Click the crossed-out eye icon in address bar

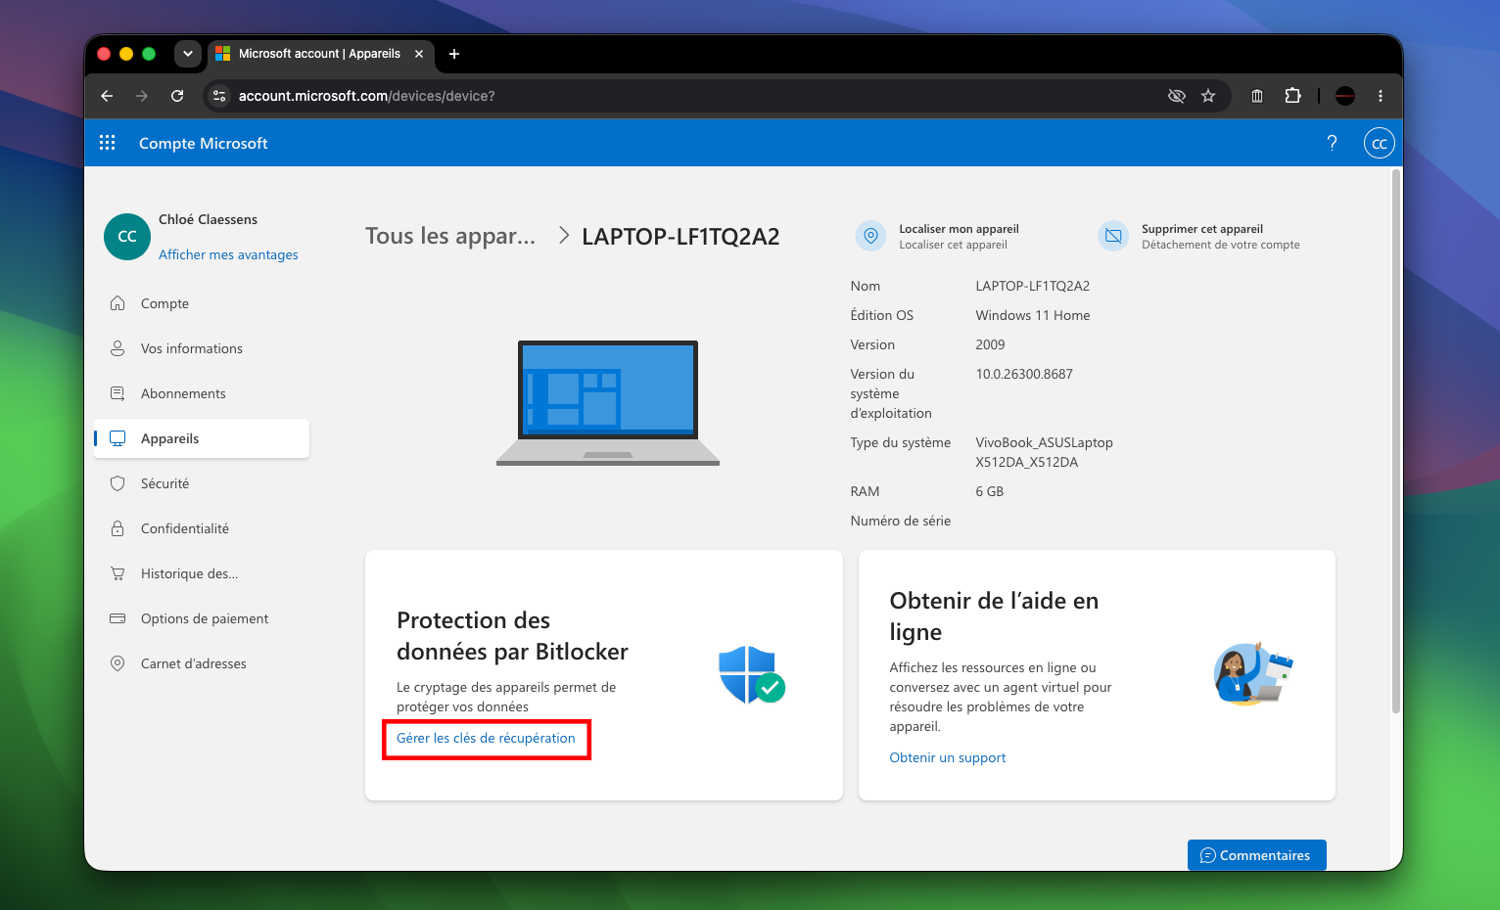pyautogui.click(x=1177, y=96)
